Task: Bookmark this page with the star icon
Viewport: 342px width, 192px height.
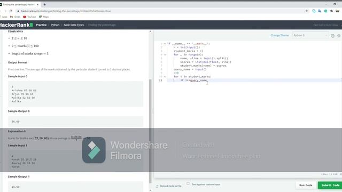Action: point(306,11)
